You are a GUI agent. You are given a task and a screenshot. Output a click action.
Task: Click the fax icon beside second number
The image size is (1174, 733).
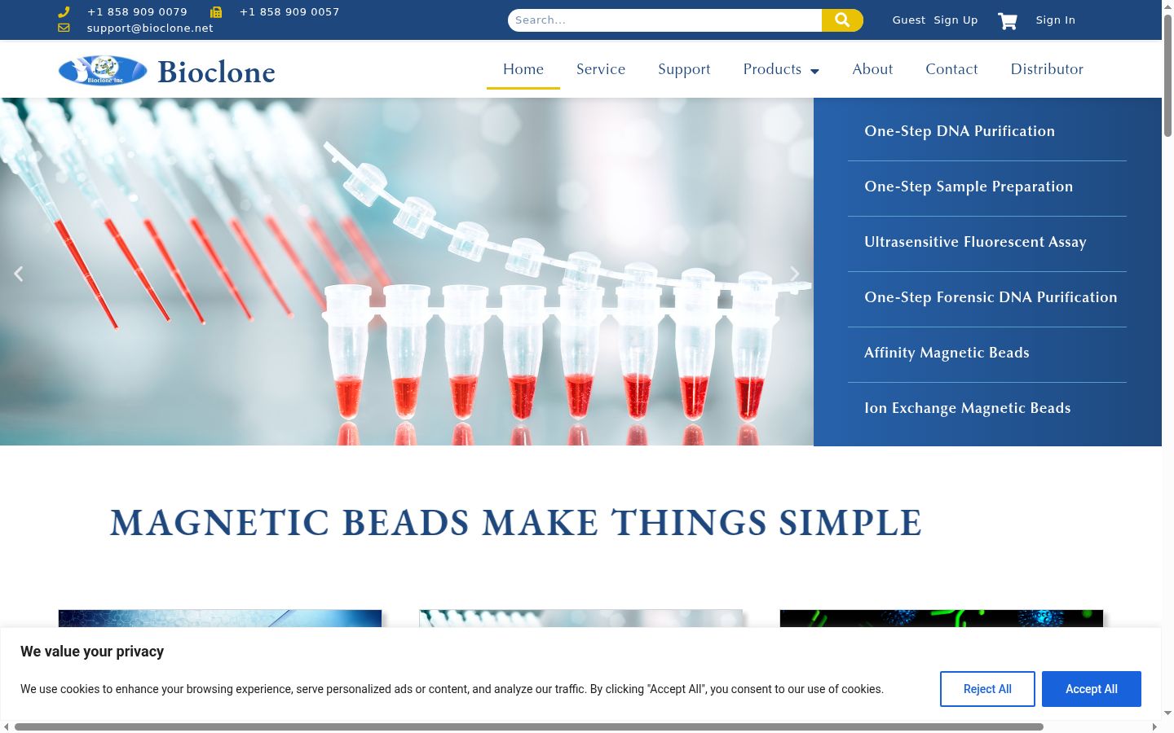[216, 12]
